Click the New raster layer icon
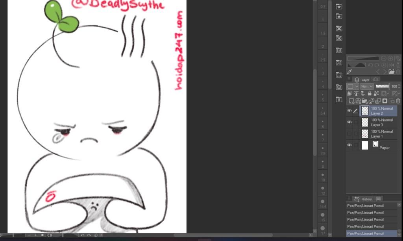The width and height of the screenshot is (403, 241). click(351, 101)
